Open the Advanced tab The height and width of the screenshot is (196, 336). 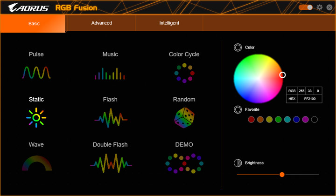click(x=102, y=23)
